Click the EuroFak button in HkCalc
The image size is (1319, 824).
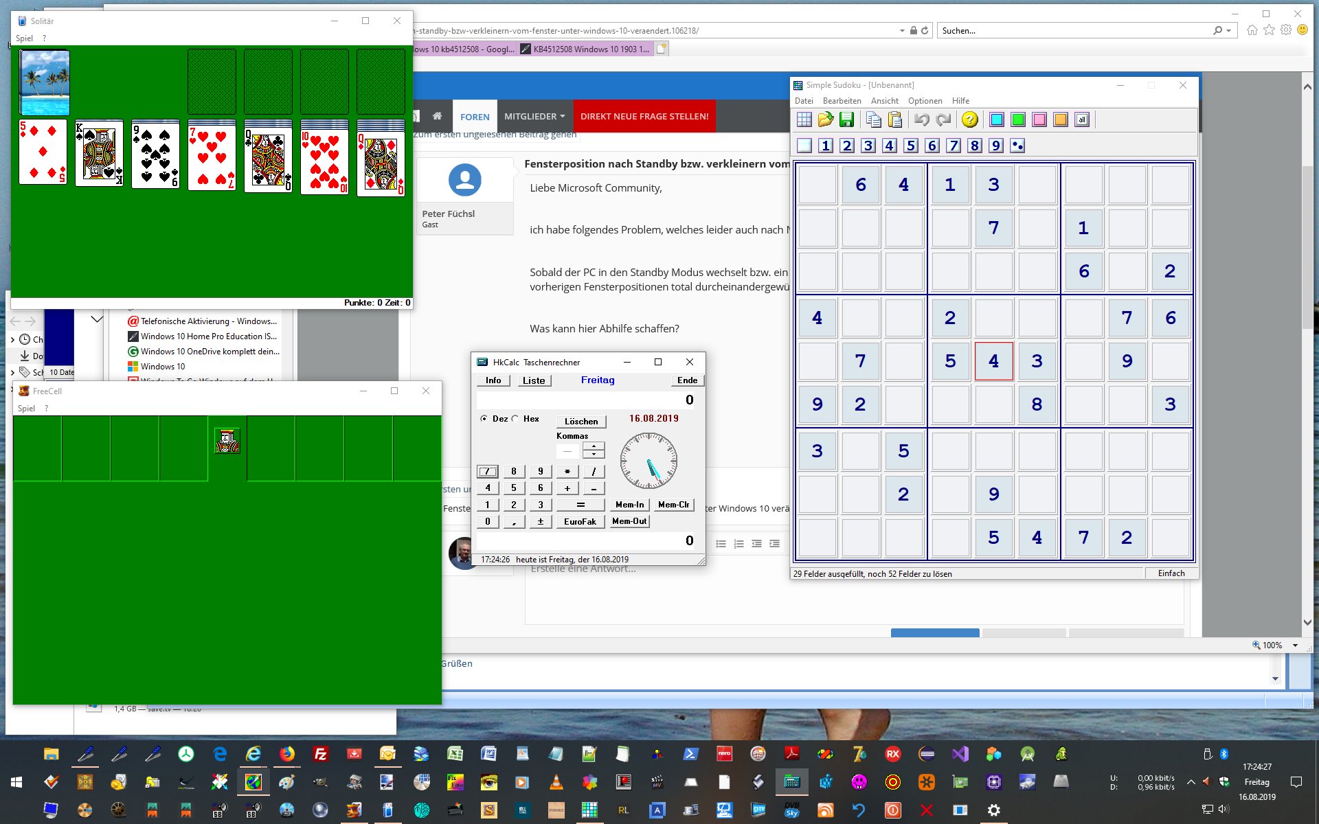tap(580, 522)
